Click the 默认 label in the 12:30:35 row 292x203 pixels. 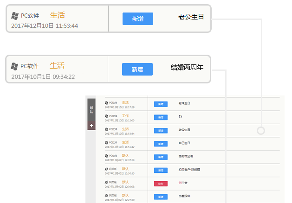pyautogui.click(x=125, y=169)
